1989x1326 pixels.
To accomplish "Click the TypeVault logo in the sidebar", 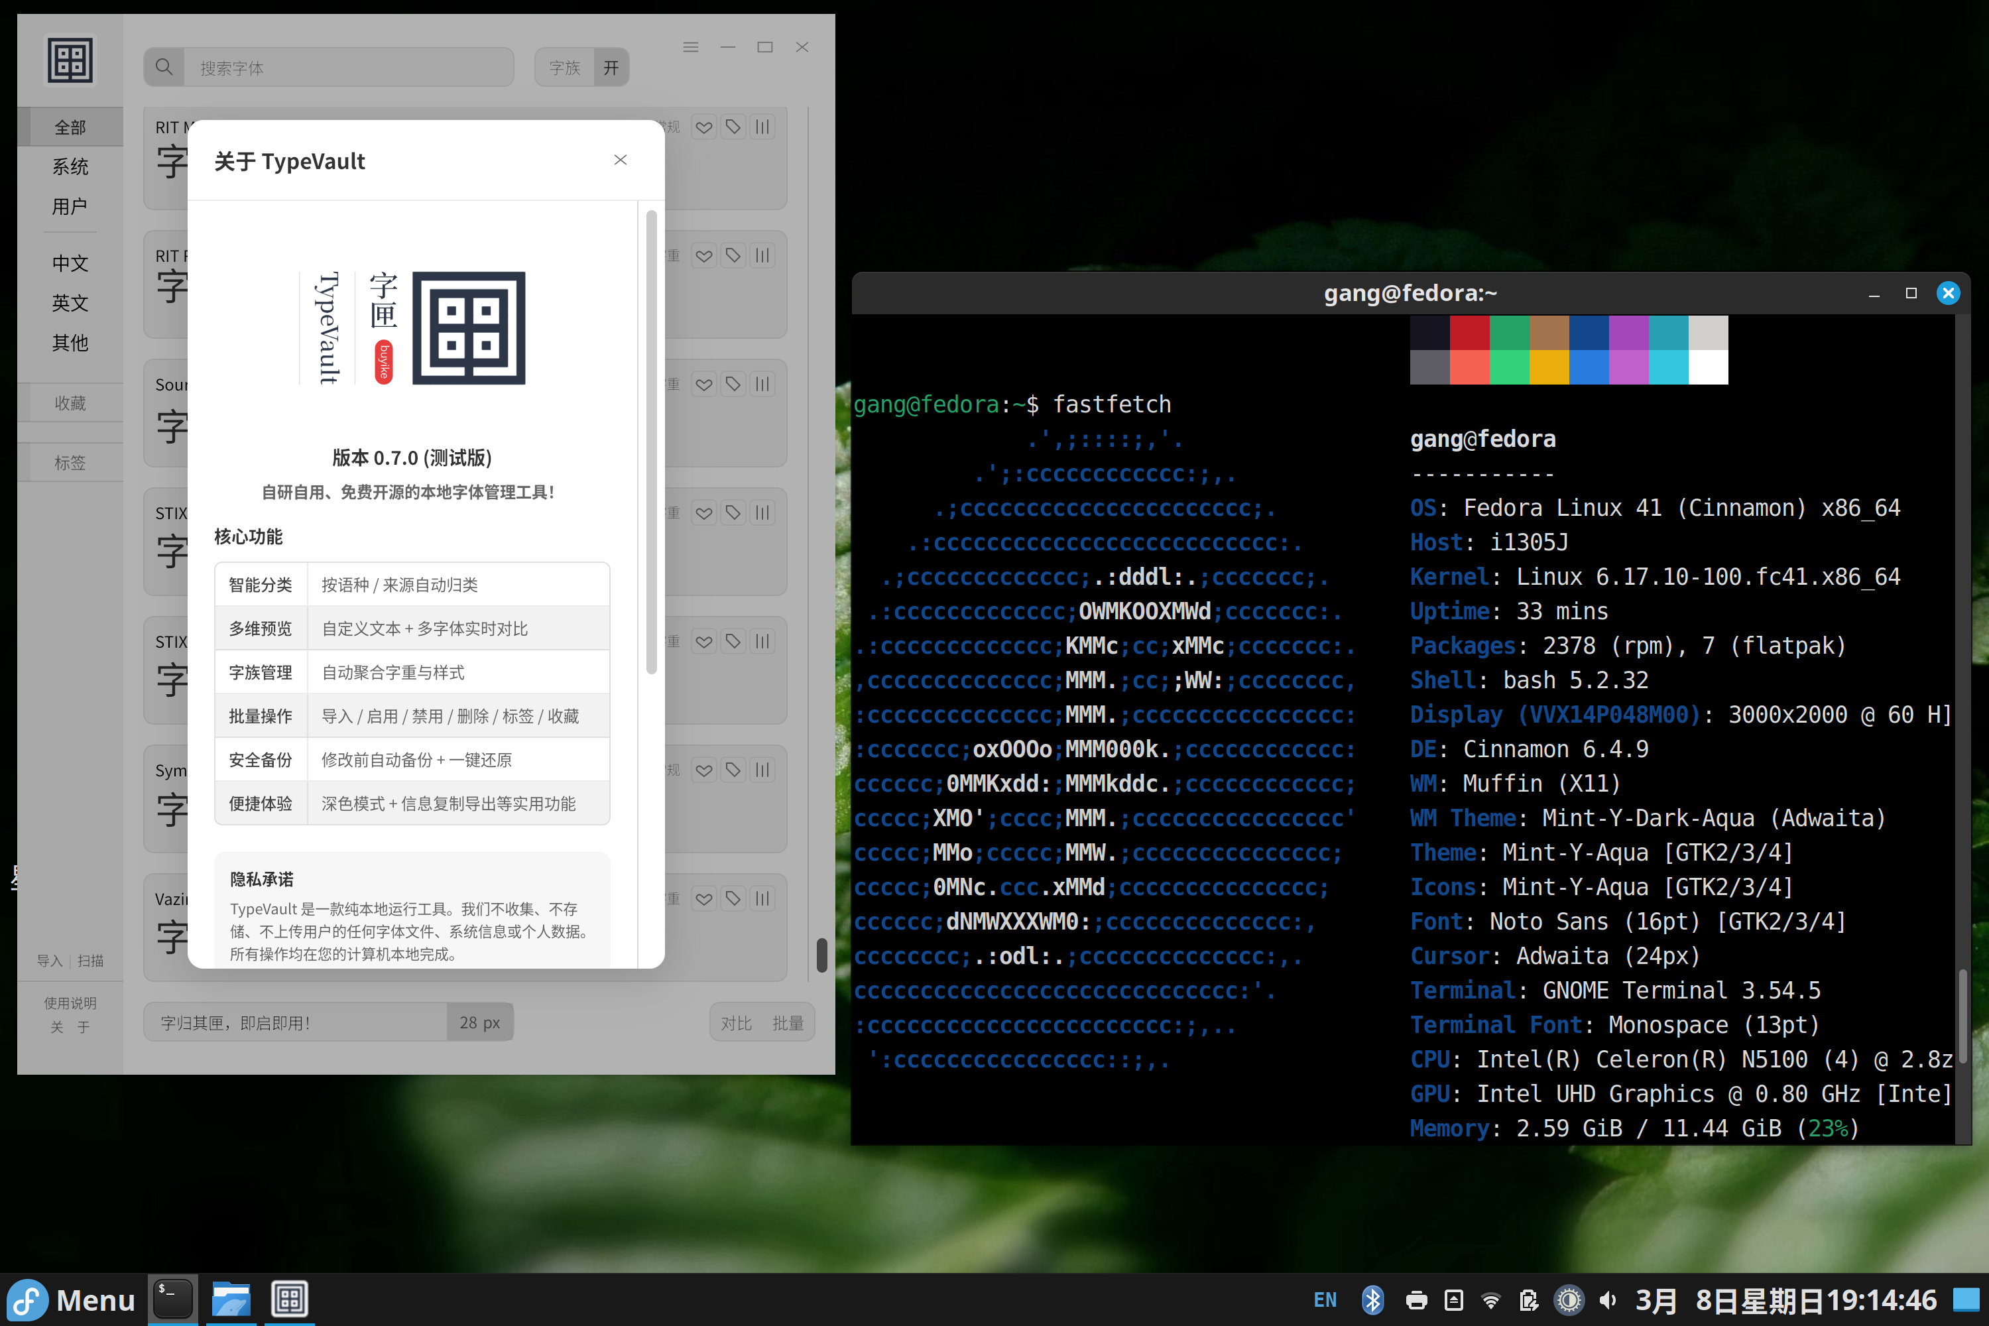I will point(70,59).
